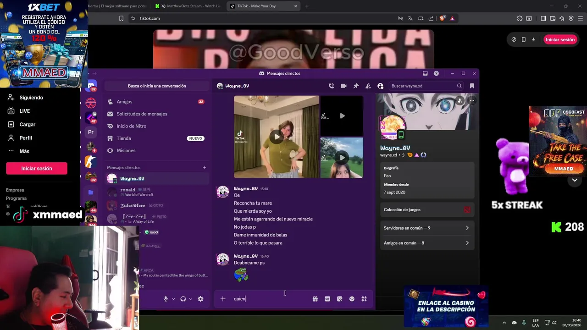Screen dimensions: 587x330
Task: Open the Discord inbox icon in title bar
Action: [425, 73]
